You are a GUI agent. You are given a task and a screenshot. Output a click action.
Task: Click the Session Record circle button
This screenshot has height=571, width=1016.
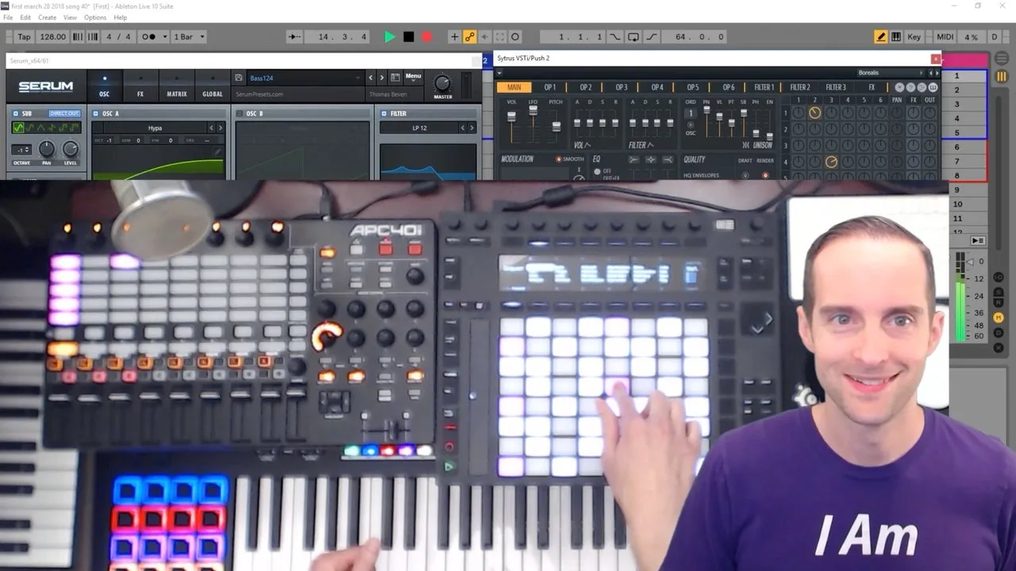[515, 36]
